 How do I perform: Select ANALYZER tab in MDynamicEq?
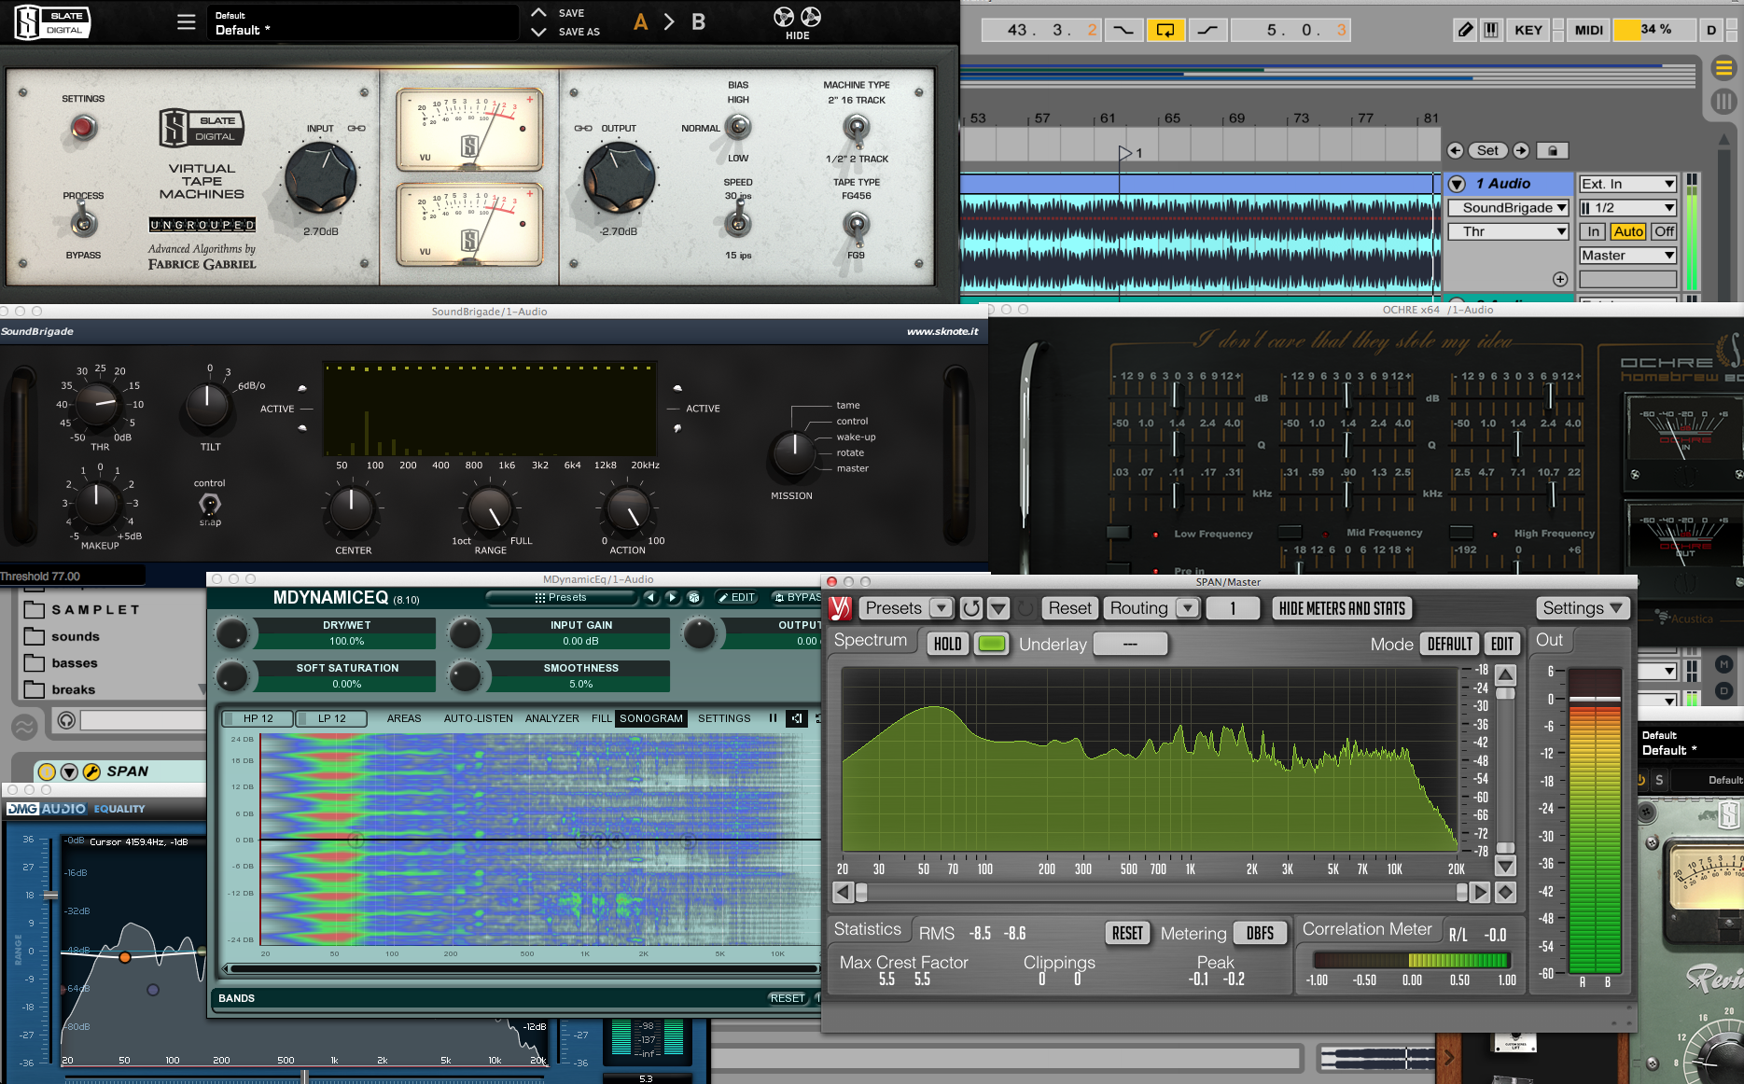point(552,718)
